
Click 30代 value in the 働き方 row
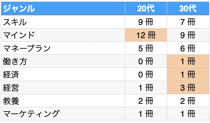point(188,61)
